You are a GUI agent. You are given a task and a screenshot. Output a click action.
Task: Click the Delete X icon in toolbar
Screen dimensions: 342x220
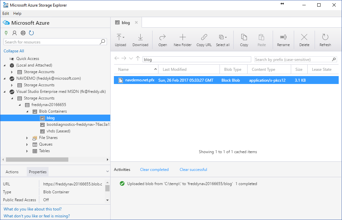(x=304, y=37)
